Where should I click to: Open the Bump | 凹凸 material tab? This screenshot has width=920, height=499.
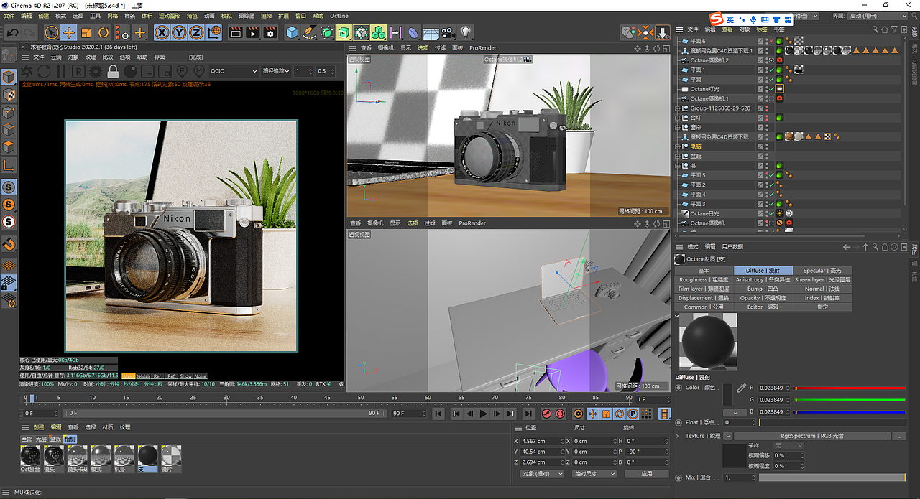763,289
